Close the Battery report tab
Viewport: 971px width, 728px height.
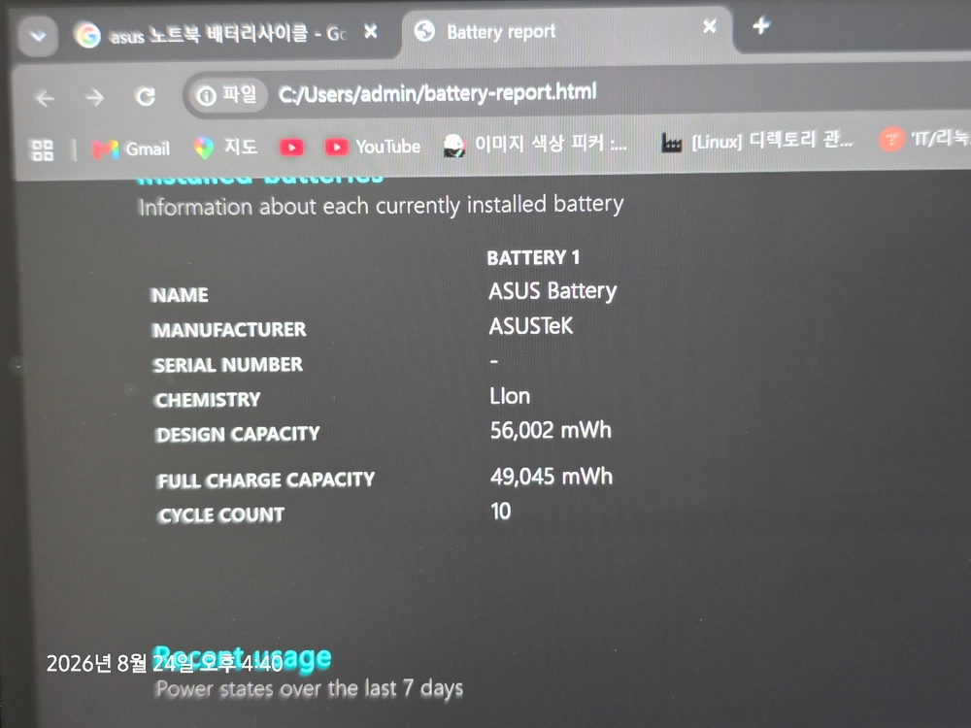pos(710,26)
